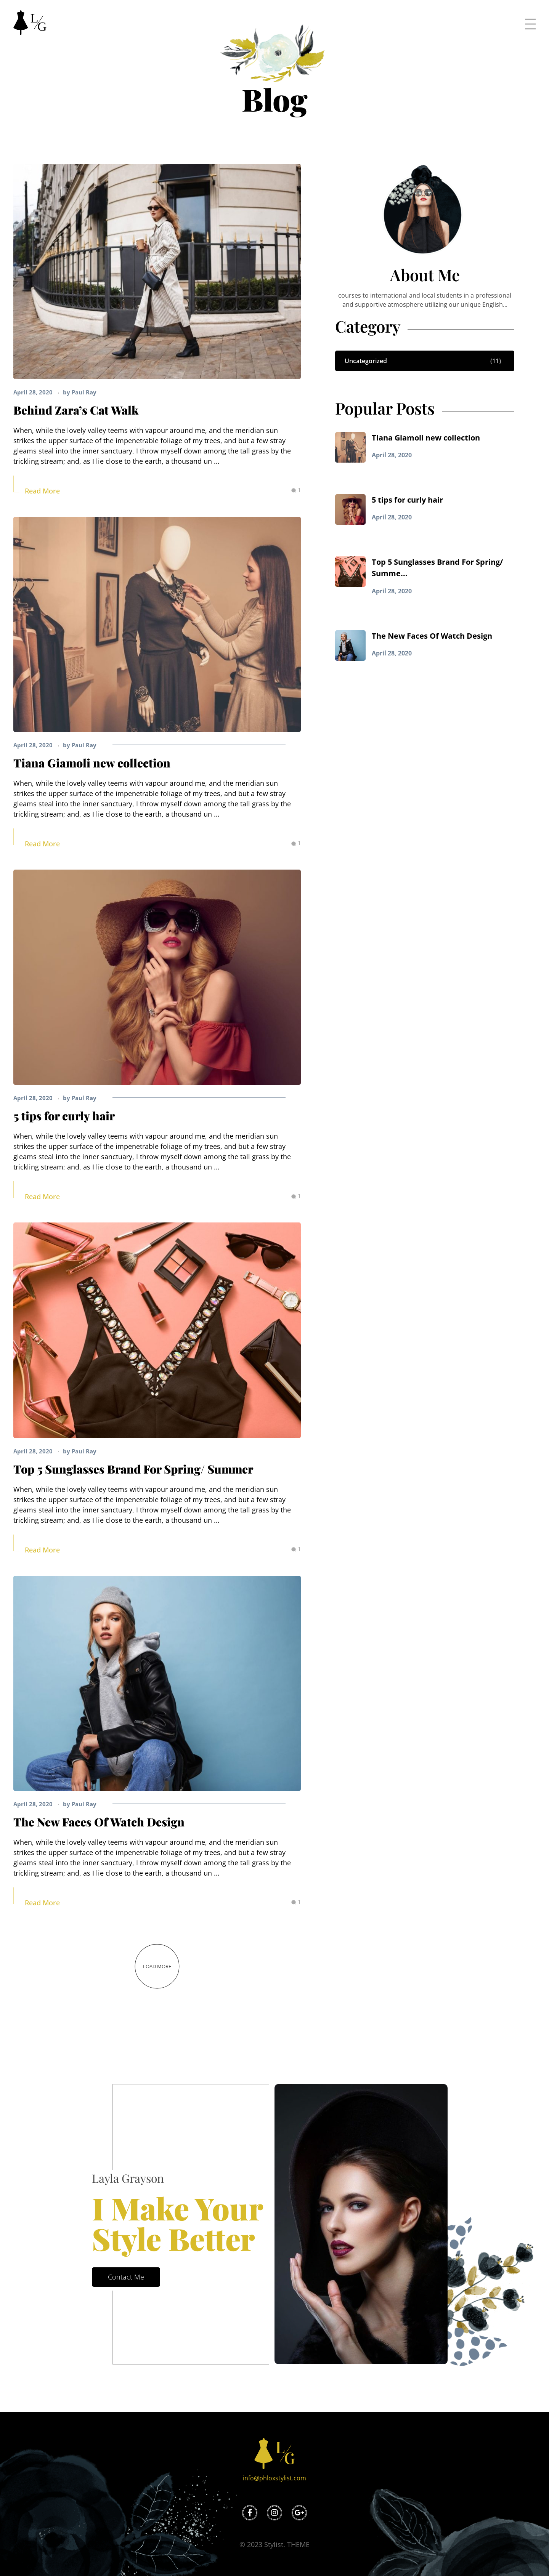Click the info@phloxstylist.com email link
The image size is (549, 2576).
pos(274,2478)
